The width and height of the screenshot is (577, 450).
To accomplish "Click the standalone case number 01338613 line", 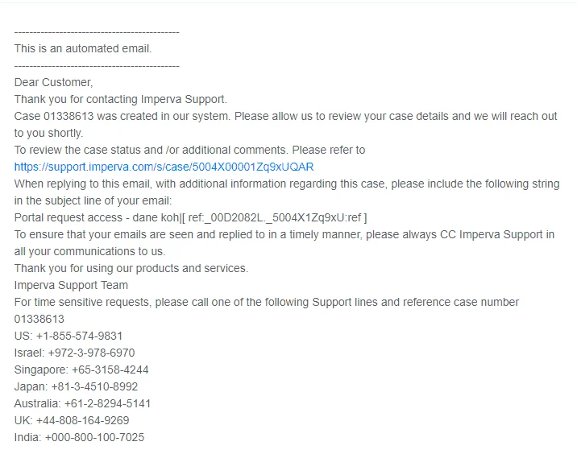I will [x=39, y=319].
